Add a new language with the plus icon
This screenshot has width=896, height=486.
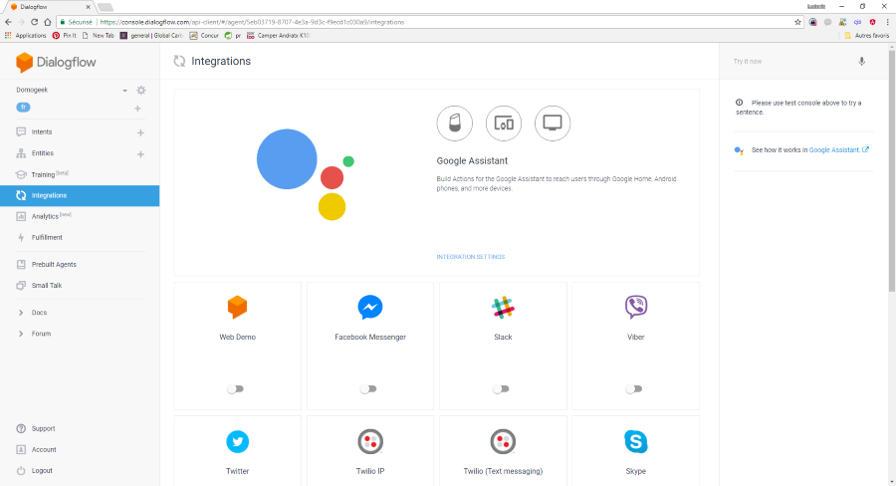137,109
